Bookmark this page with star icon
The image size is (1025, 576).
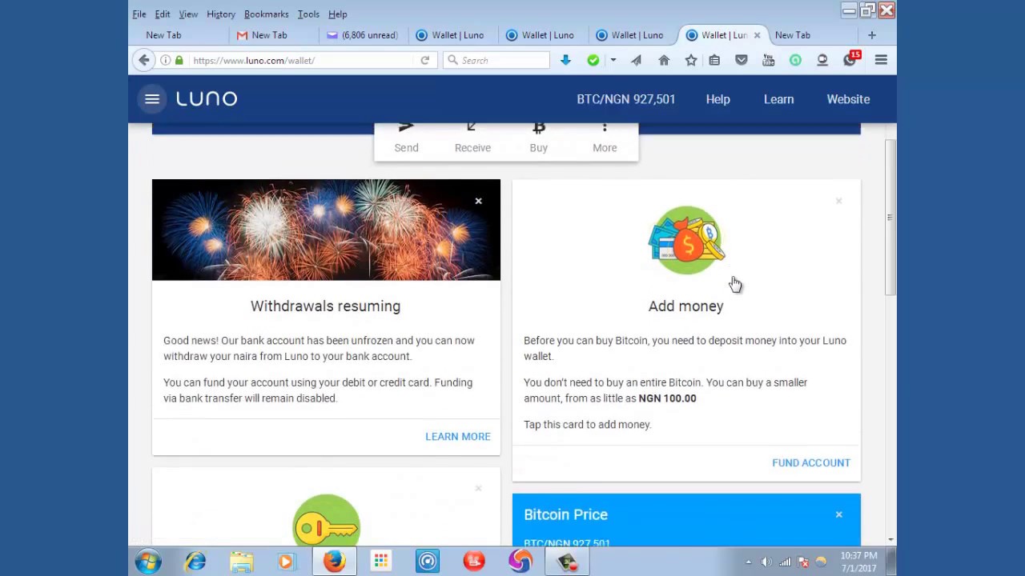pyautogui.click(x=691, y=60)
